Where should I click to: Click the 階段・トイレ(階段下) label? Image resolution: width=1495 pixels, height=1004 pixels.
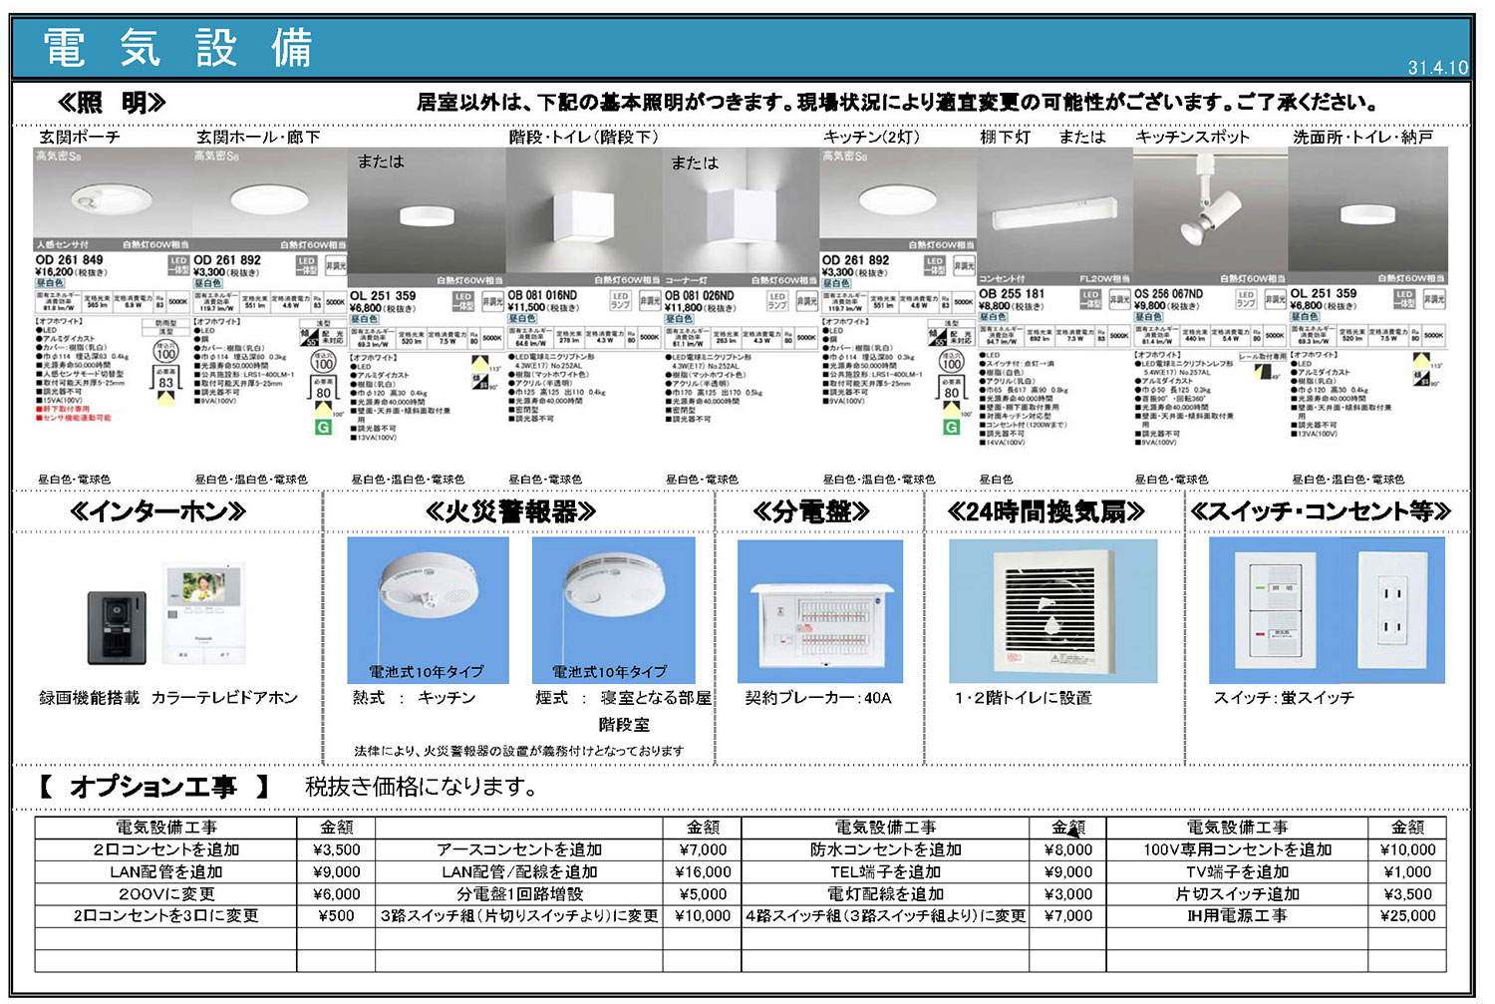pos(584,137)
